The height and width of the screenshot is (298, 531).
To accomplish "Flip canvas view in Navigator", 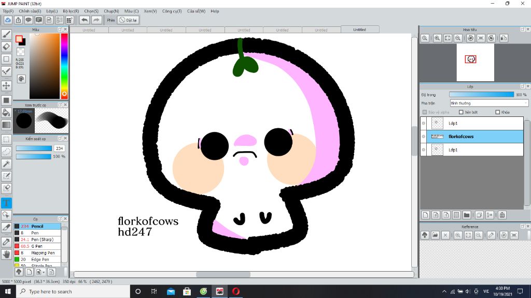I will 504,38.
